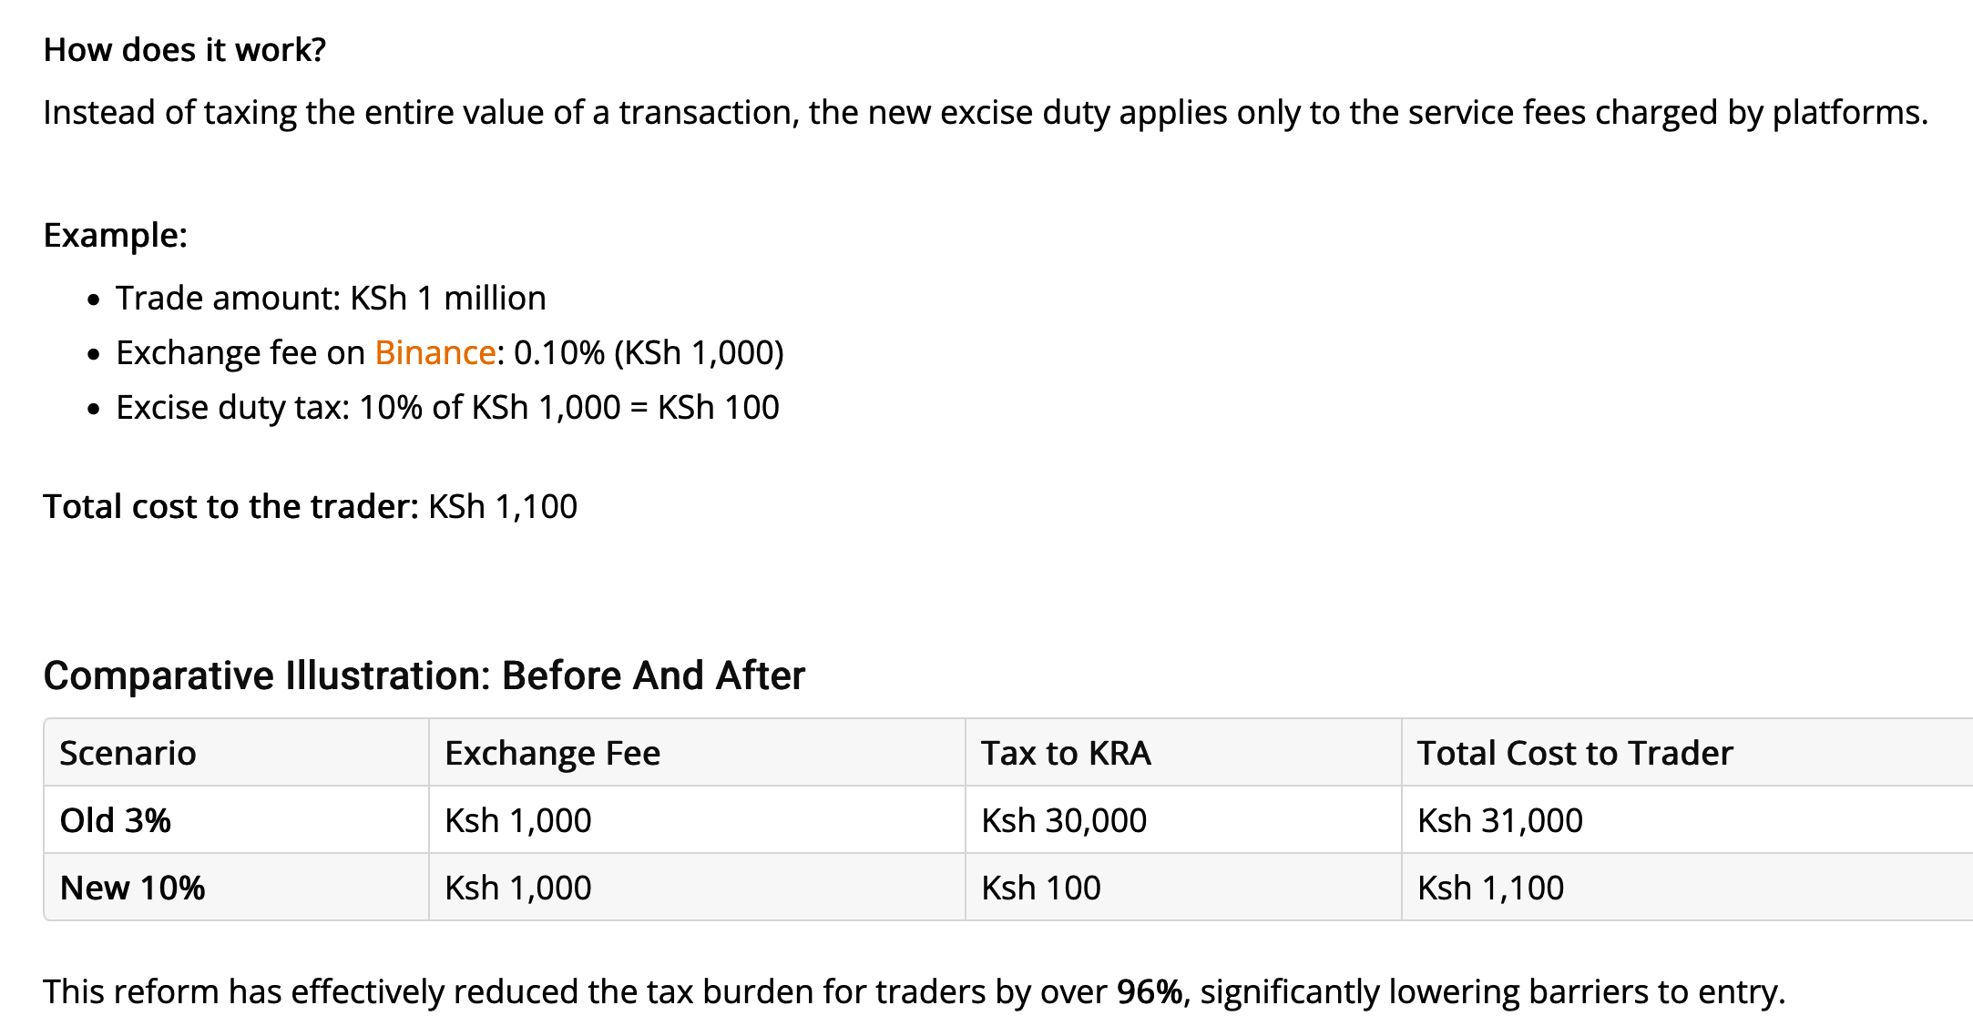Viewport: 1973px width, 1036px height.
Task: Select the Ksh 1,100 table cell
Action: [x=1490, y=889]
